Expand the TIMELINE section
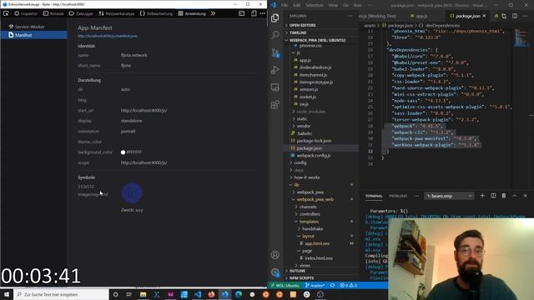The height and width of the screenshot is (300, 534). [320, 33]
